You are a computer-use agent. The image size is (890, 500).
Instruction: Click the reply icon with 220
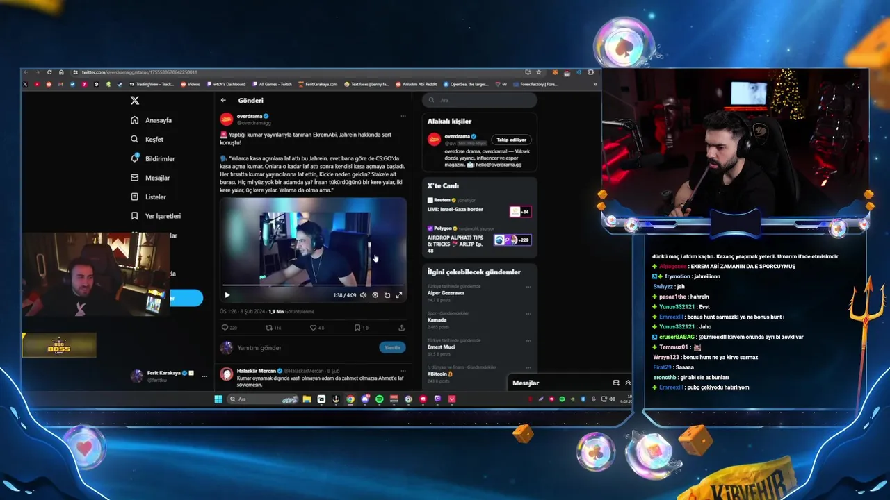pos(229,328)
